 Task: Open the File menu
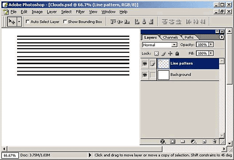(x=14, y=12)
